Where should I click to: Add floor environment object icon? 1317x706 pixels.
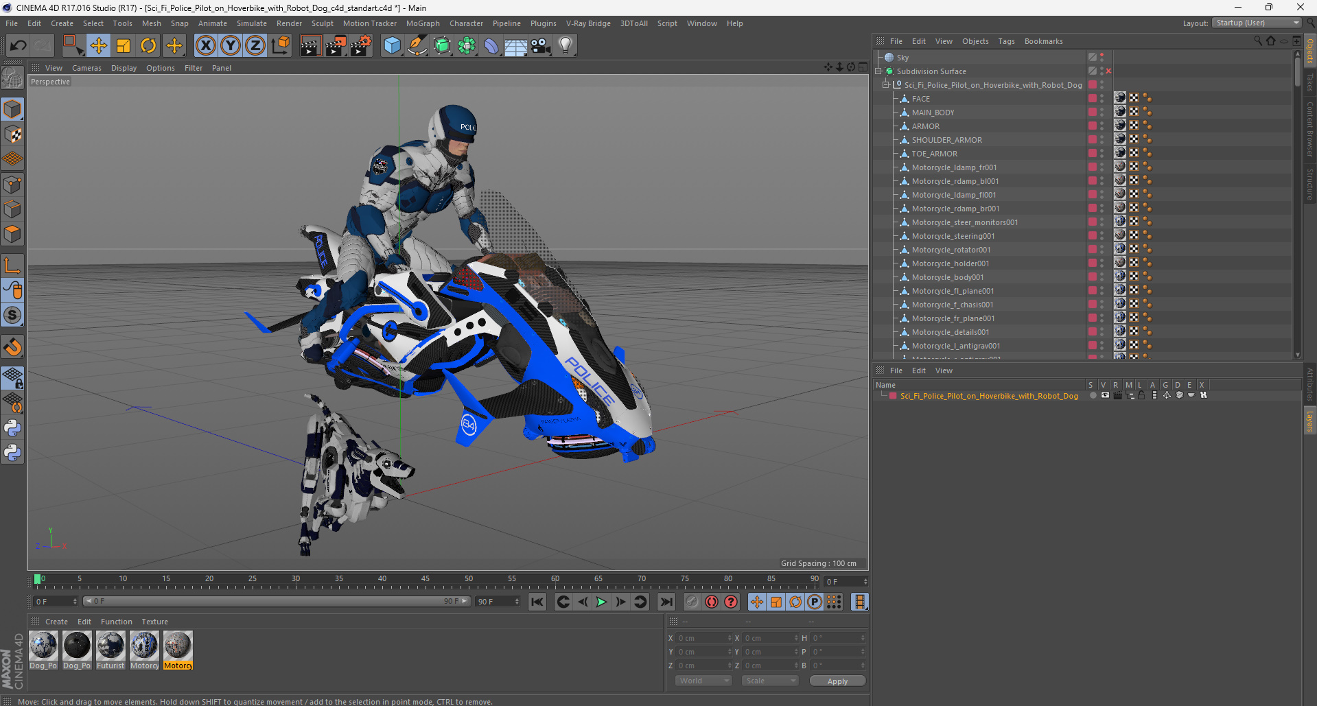[515, 46]
